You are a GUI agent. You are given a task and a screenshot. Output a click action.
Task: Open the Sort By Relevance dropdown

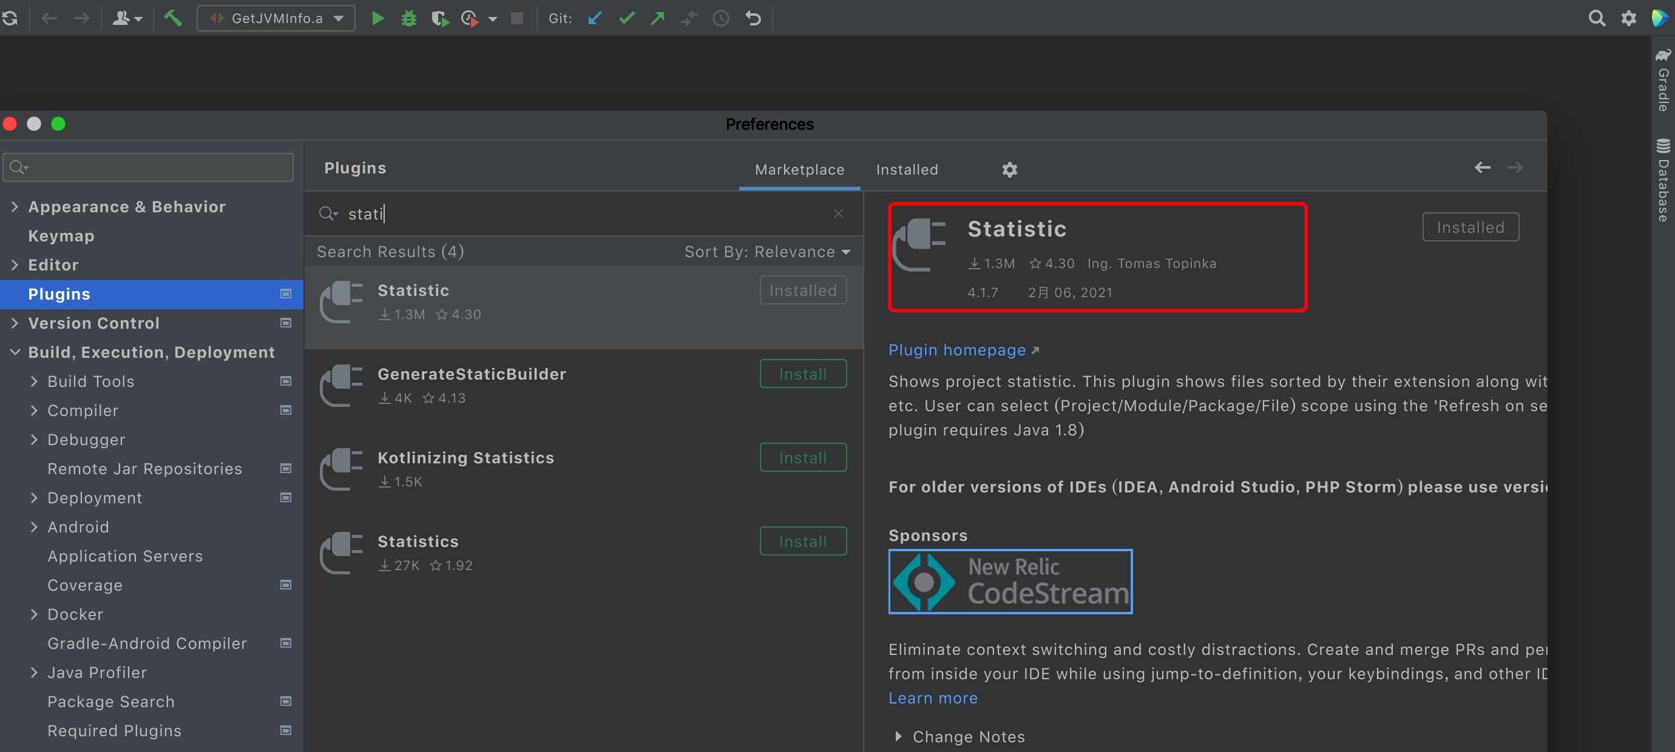click(x=767, y=252)
